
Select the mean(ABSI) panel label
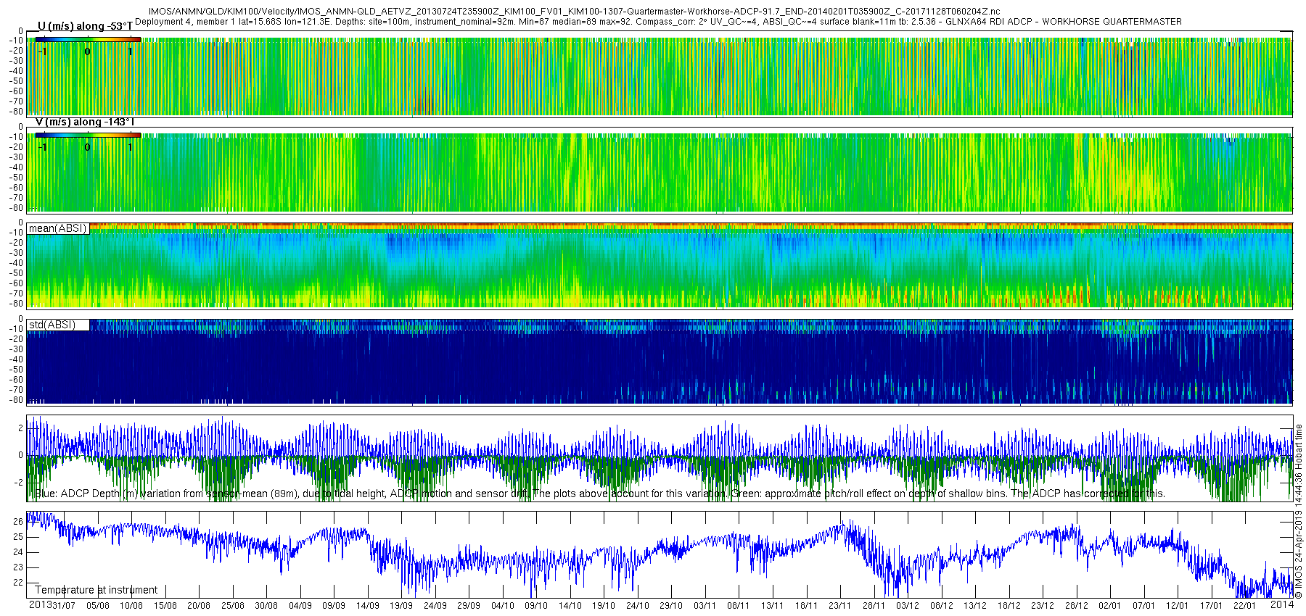[x=58, y=228]
